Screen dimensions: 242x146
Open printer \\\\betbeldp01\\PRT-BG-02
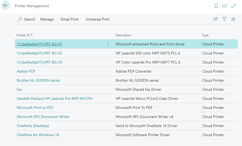39,53
